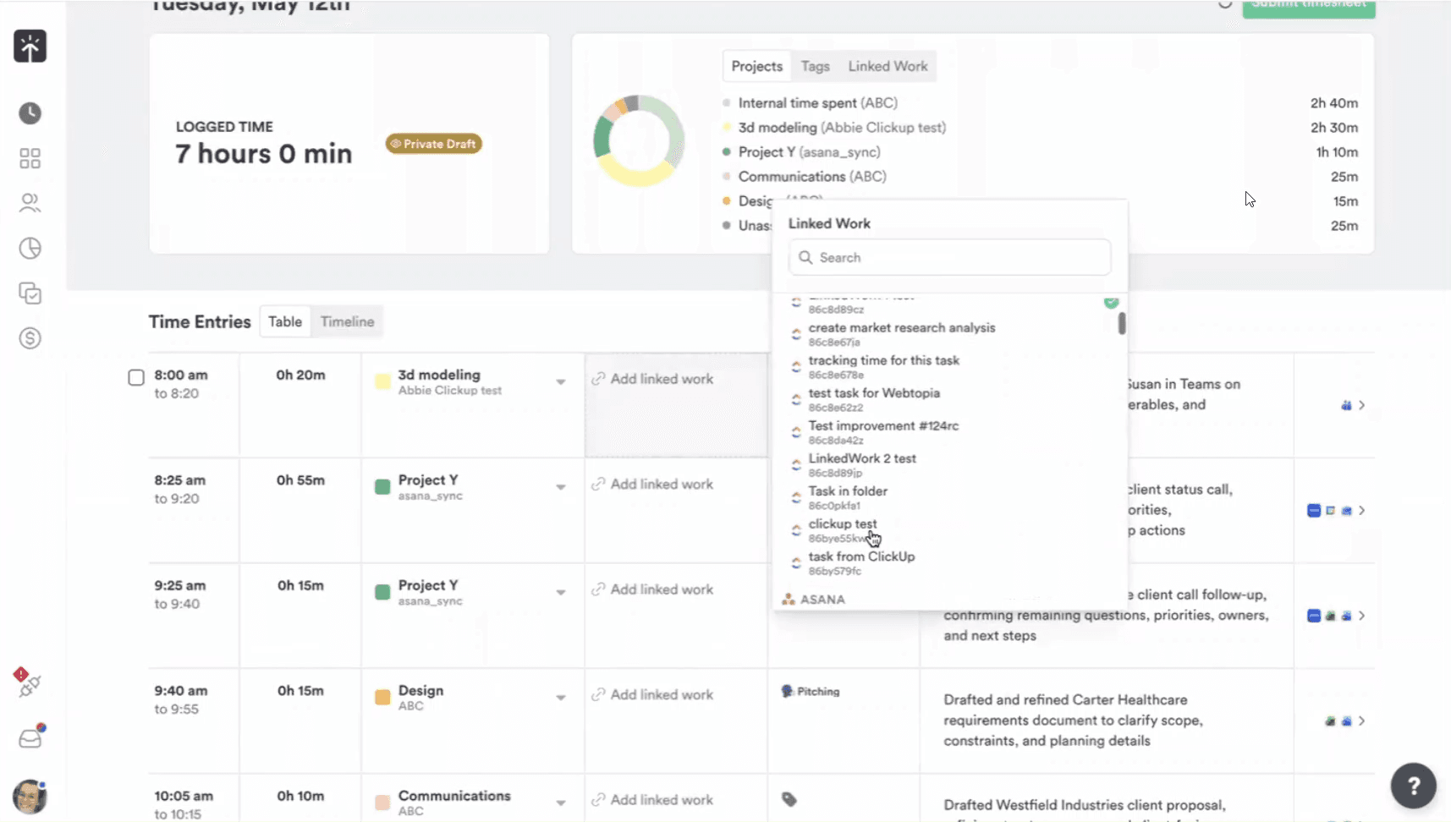Open the user profile avatar

30,797
